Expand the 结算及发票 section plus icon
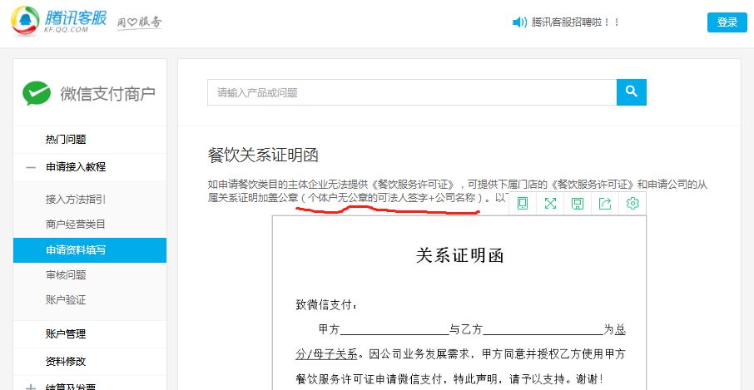The width and height of the screenshot is (754, 390). point(31,388)
